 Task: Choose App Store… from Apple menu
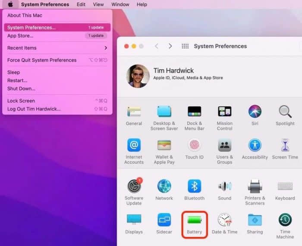coord(57,36)
